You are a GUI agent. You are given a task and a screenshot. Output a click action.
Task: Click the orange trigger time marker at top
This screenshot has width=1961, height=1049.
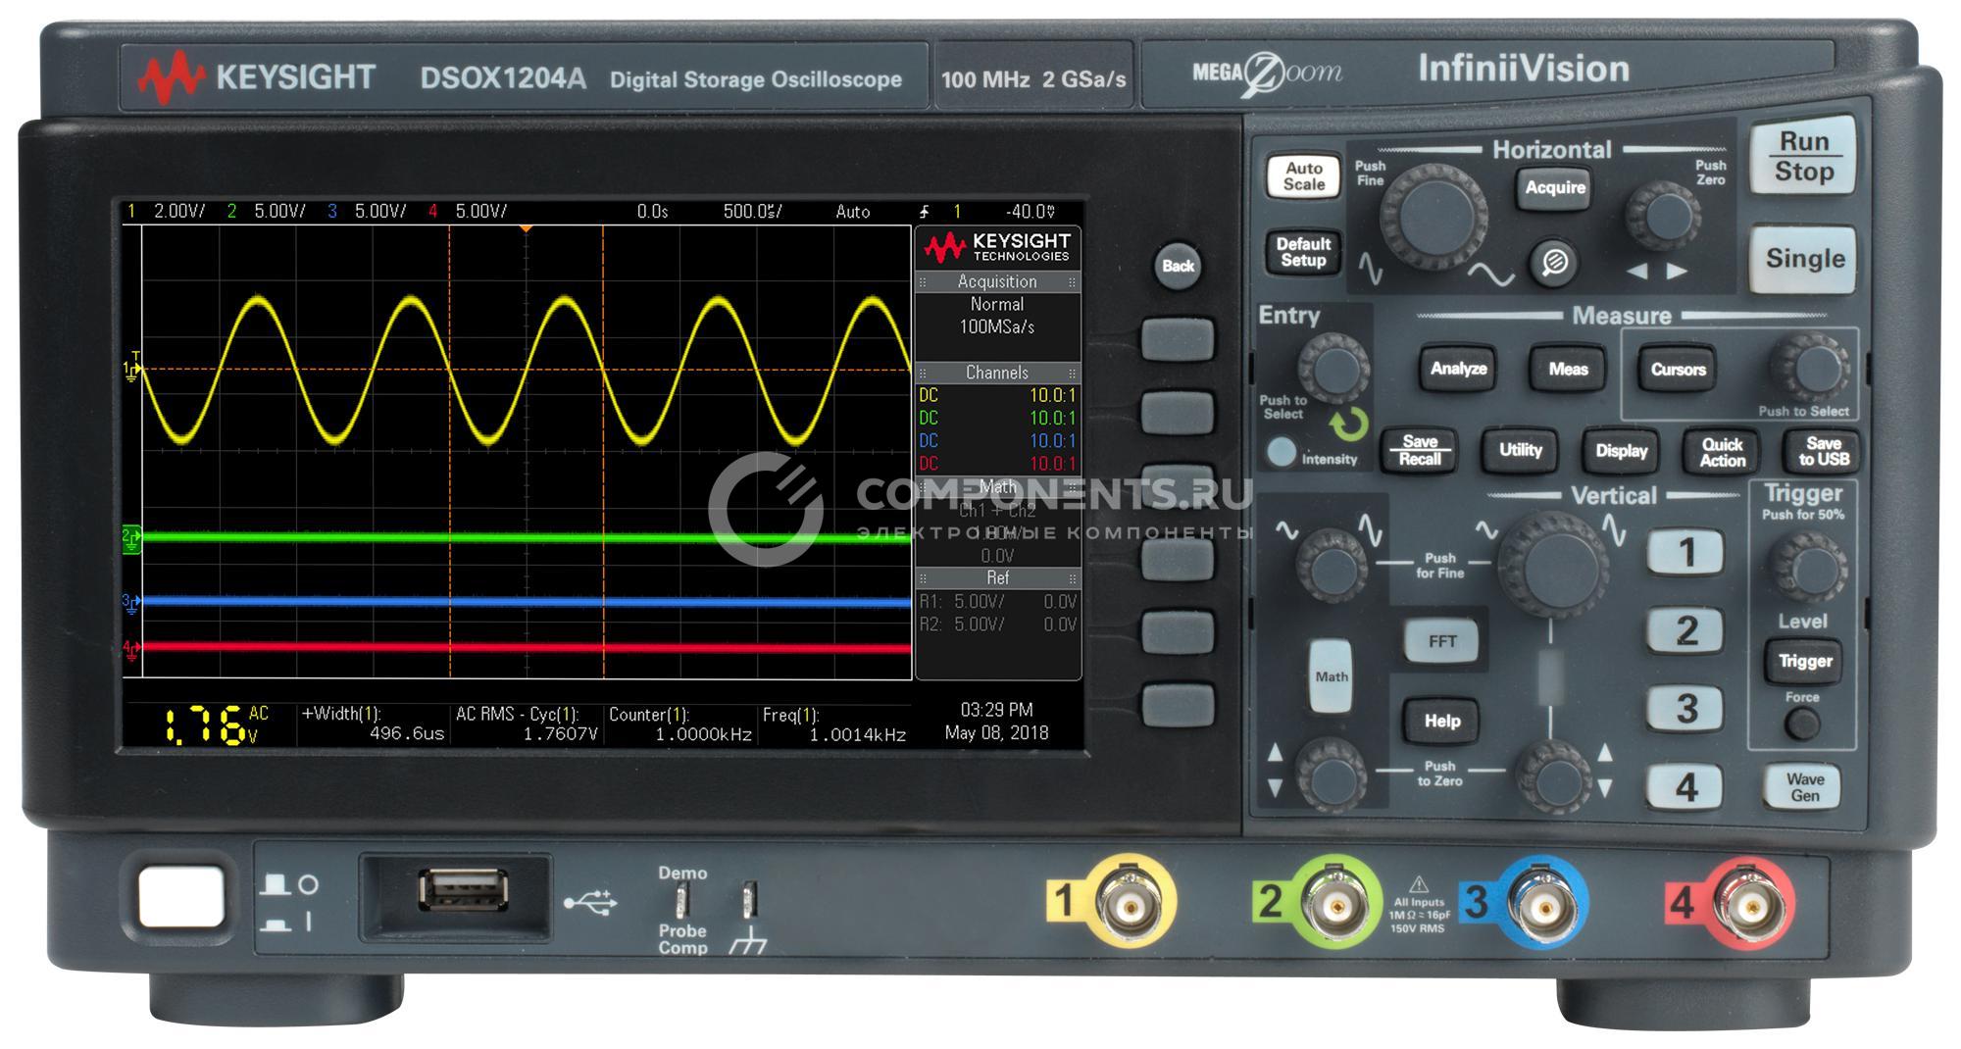coord(527,228)
